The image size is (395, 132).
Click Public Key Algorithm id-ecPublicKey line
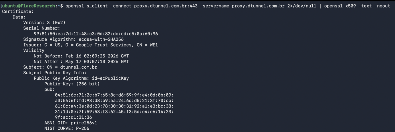click(x=81, y=78)
